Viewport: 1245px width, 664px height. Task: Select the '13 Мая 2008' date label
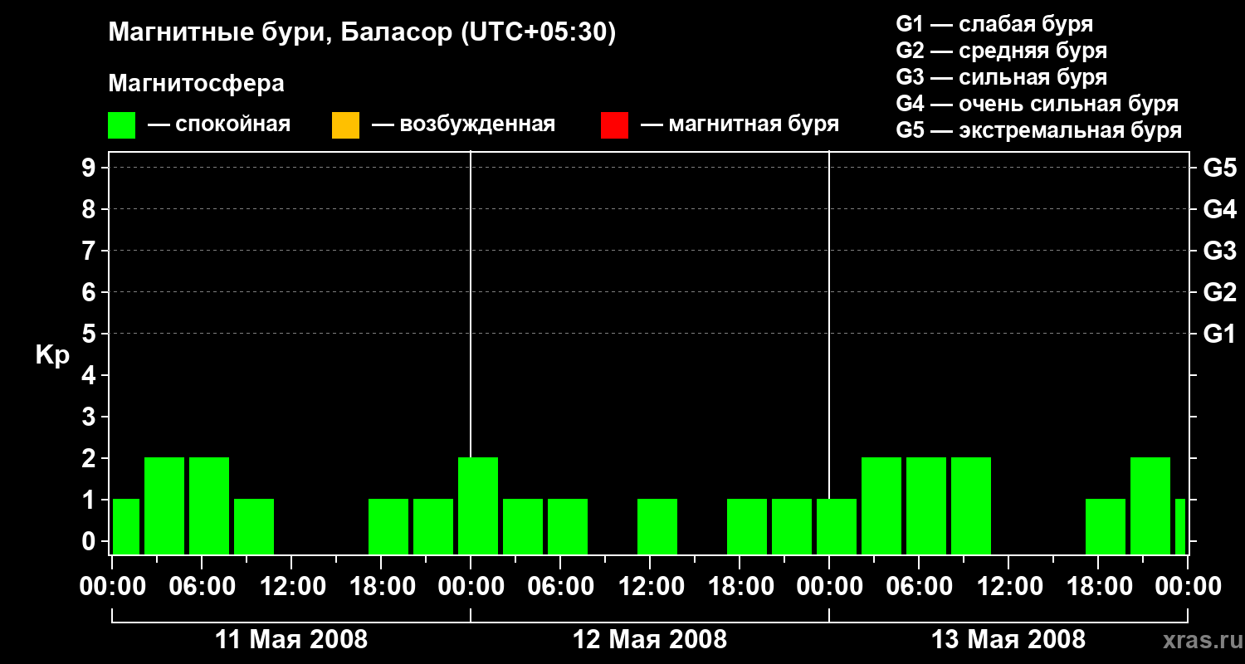pyautogui.click(x=1008, y=640)
